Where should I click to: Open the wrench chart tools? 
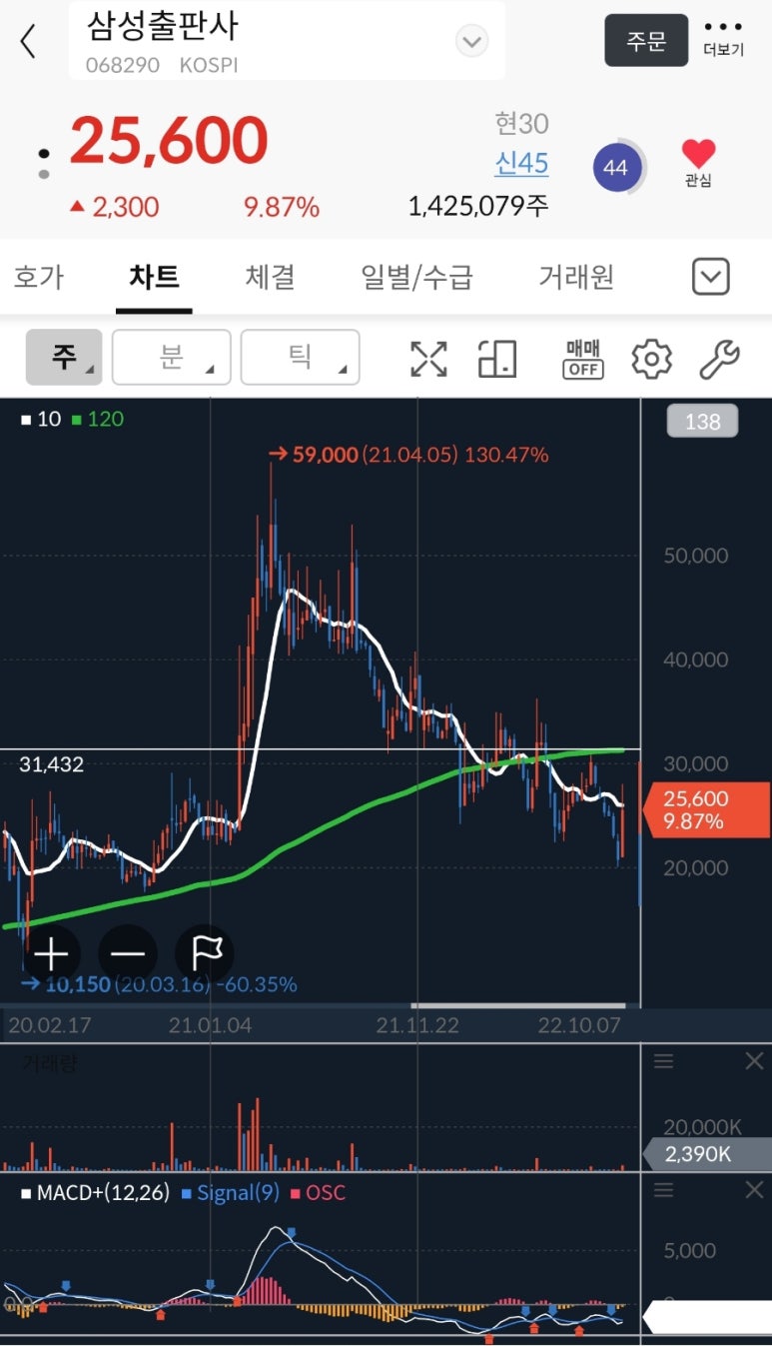coord(719,359)
